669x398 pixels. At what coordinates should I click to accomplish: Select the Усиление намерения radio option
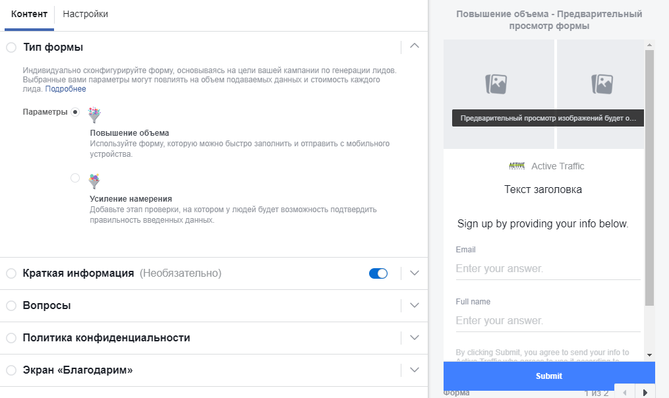75,178
